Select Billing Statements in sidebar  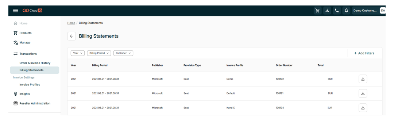[34, 70]
